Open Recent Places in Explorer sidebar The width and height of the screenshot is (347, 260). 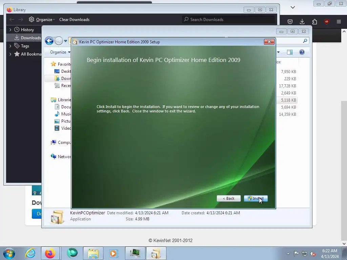click(63, 86)
